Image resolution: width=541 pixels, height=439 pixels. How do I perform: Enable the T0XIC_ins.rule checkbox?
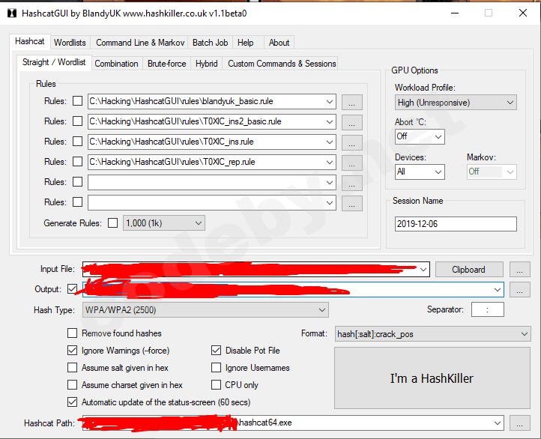(78, 142)
